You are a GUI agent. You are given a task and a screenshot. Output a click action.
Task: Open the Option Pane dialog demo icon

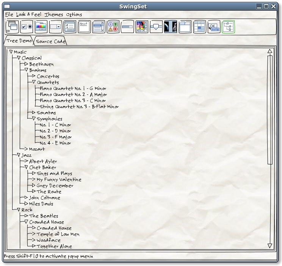(113, 27)
